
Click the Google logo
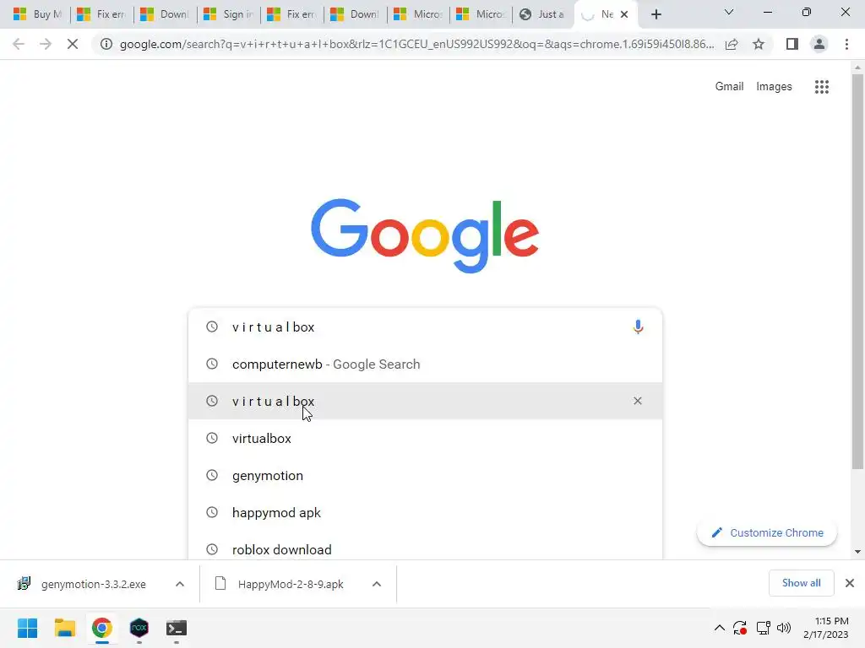425,236
